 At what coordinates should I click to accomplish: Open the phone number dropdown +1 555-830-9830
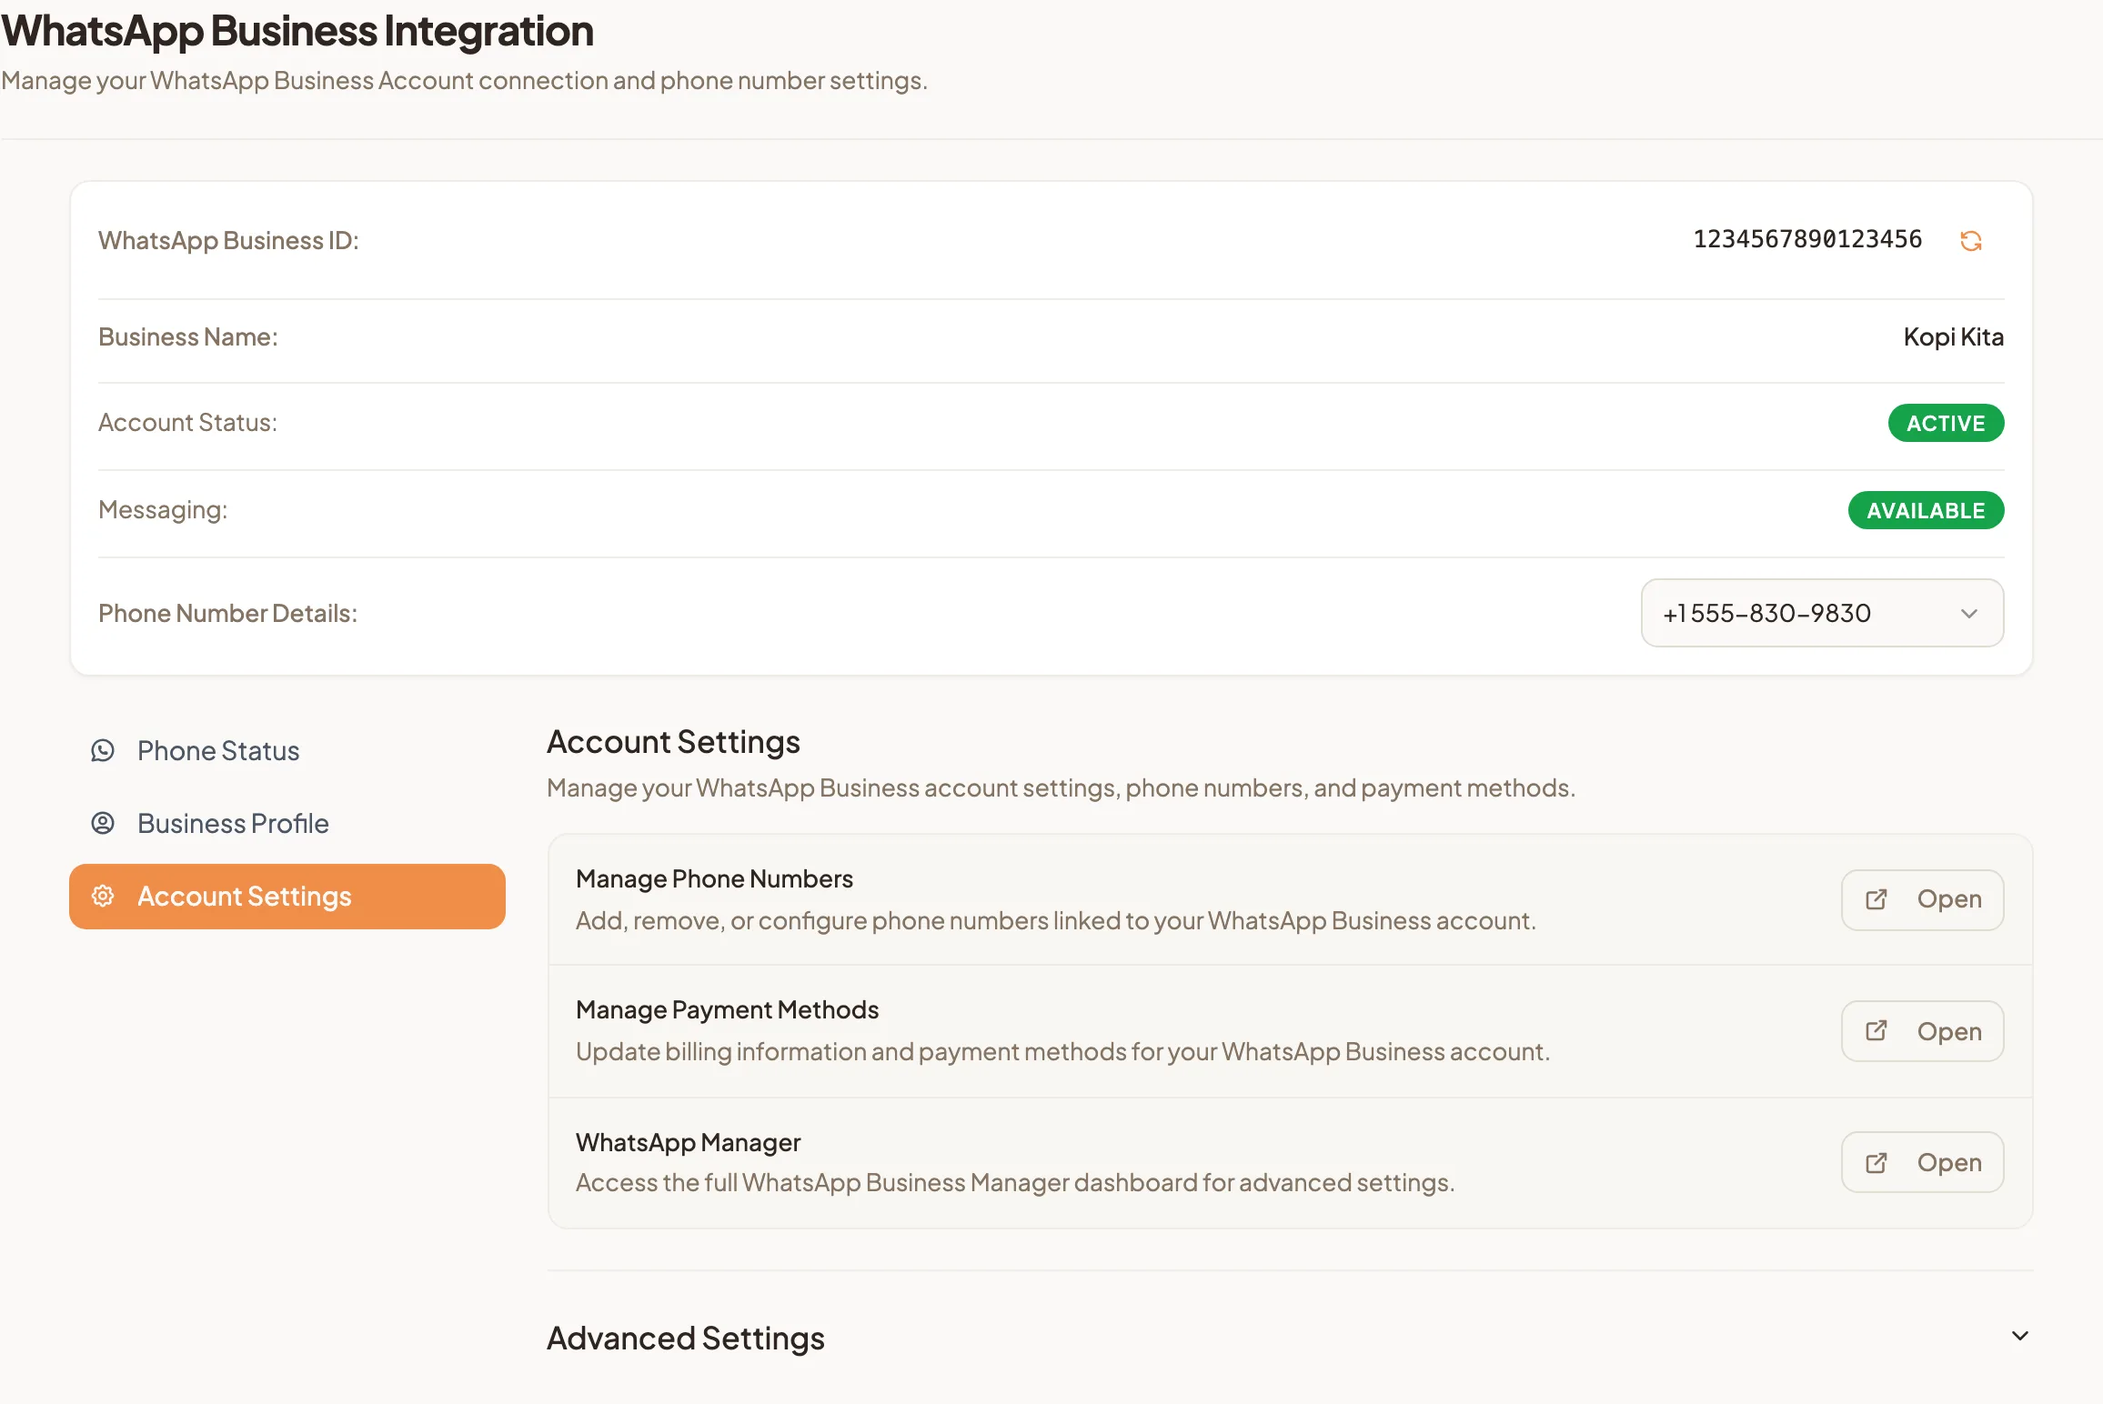(1822, 613)
